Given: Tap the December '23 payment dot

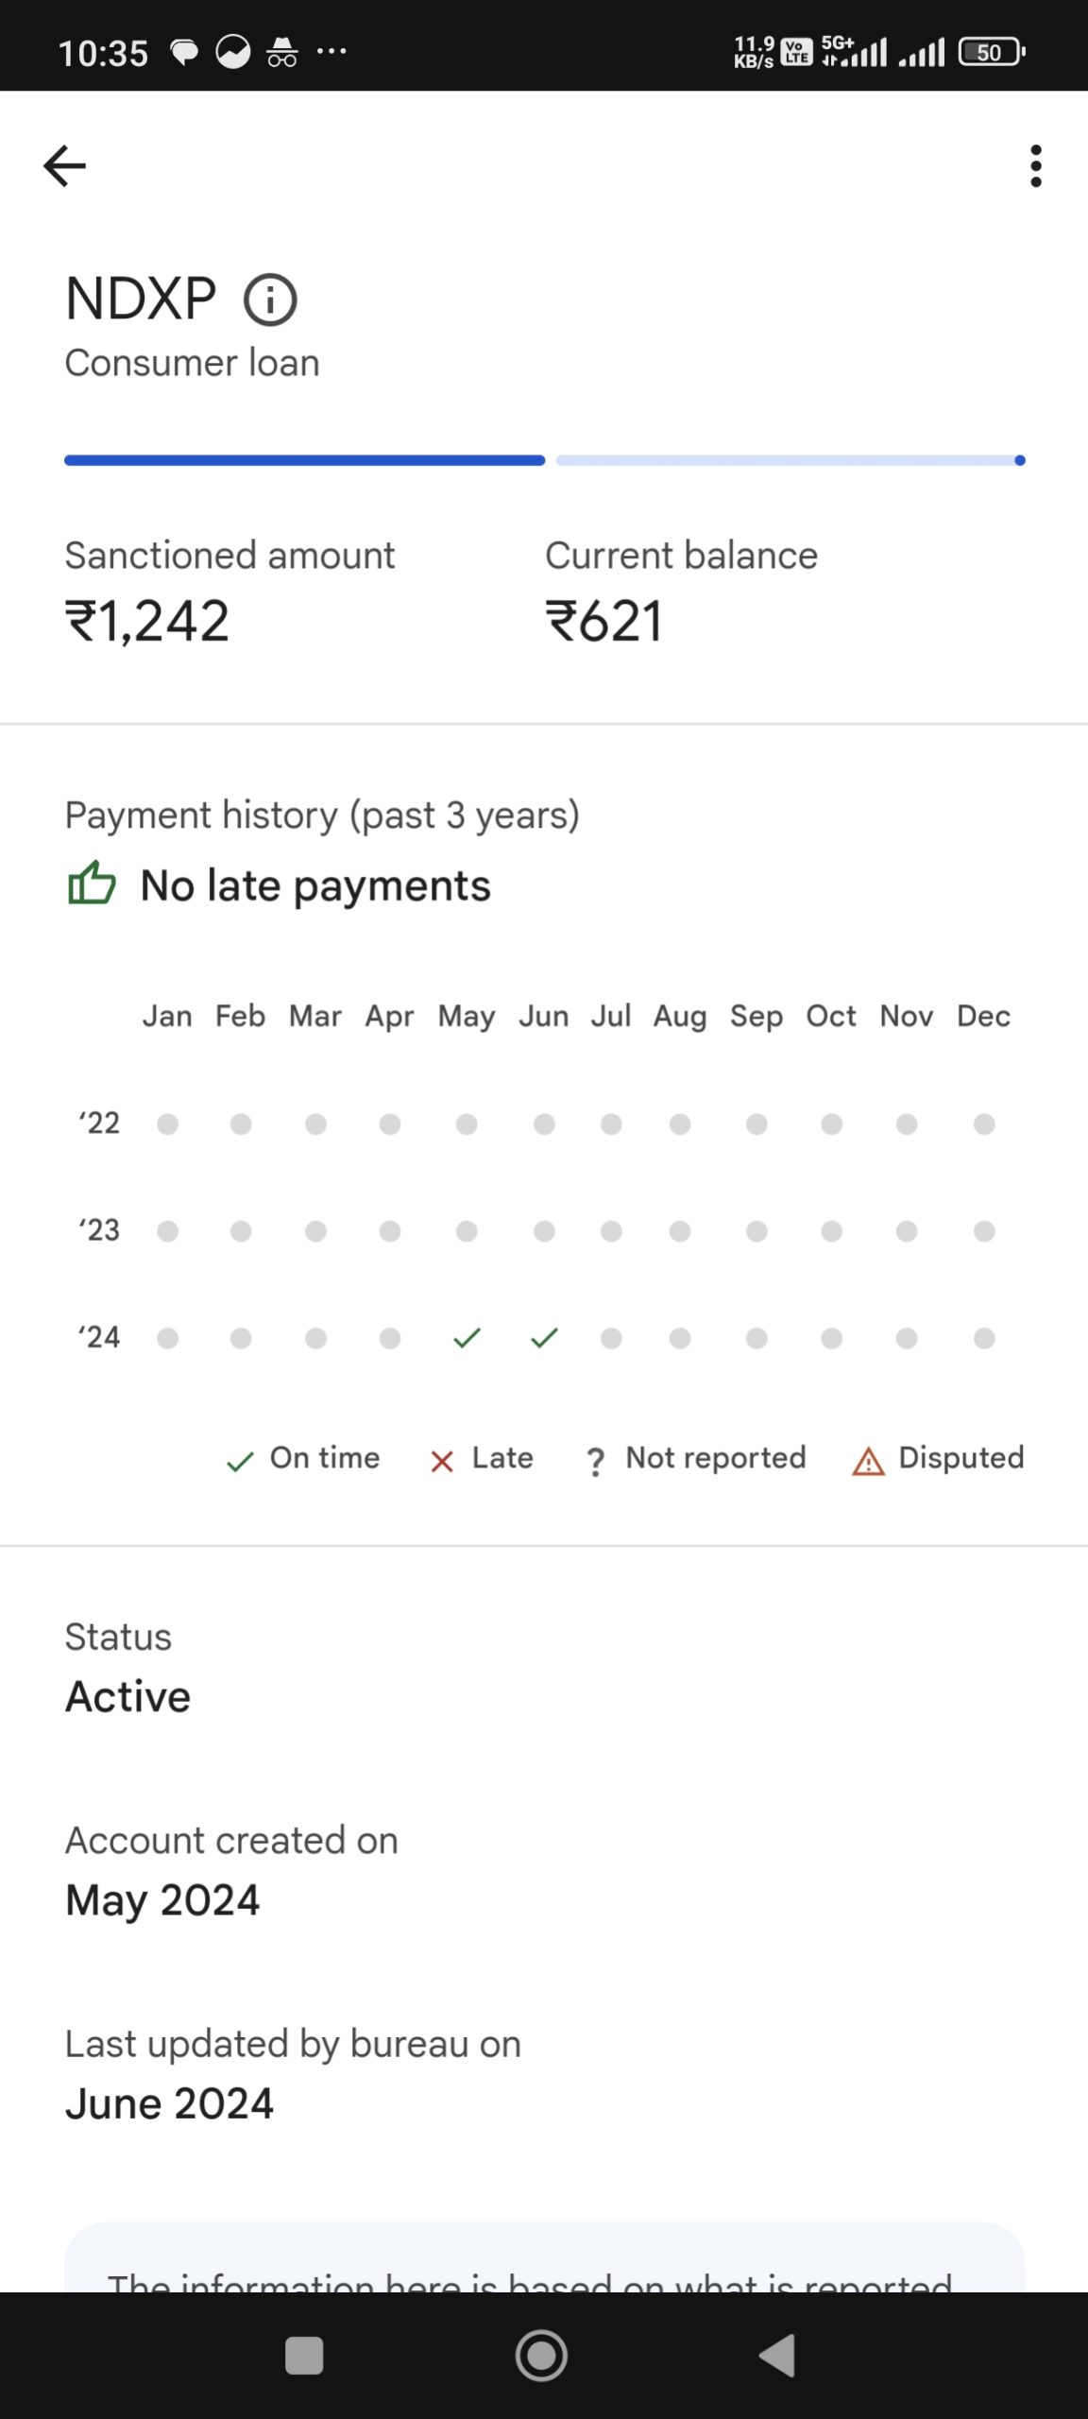Looking at the screenshot, I should (x=984, y=1231).
